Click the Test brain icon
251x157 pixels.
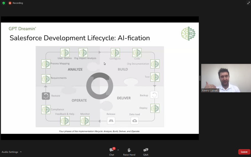(x=155, y=77)
